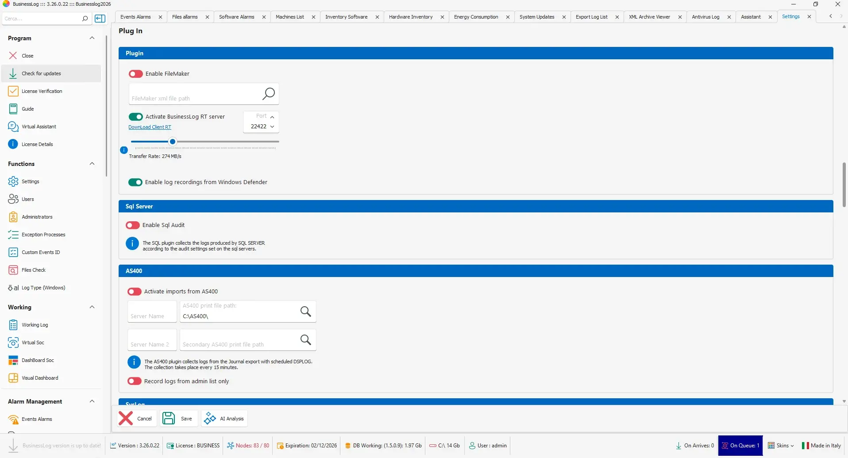Click the AS400 Server Name field
Image resolution: width=848 pixels, height=458 pixels.
(152, 312)
